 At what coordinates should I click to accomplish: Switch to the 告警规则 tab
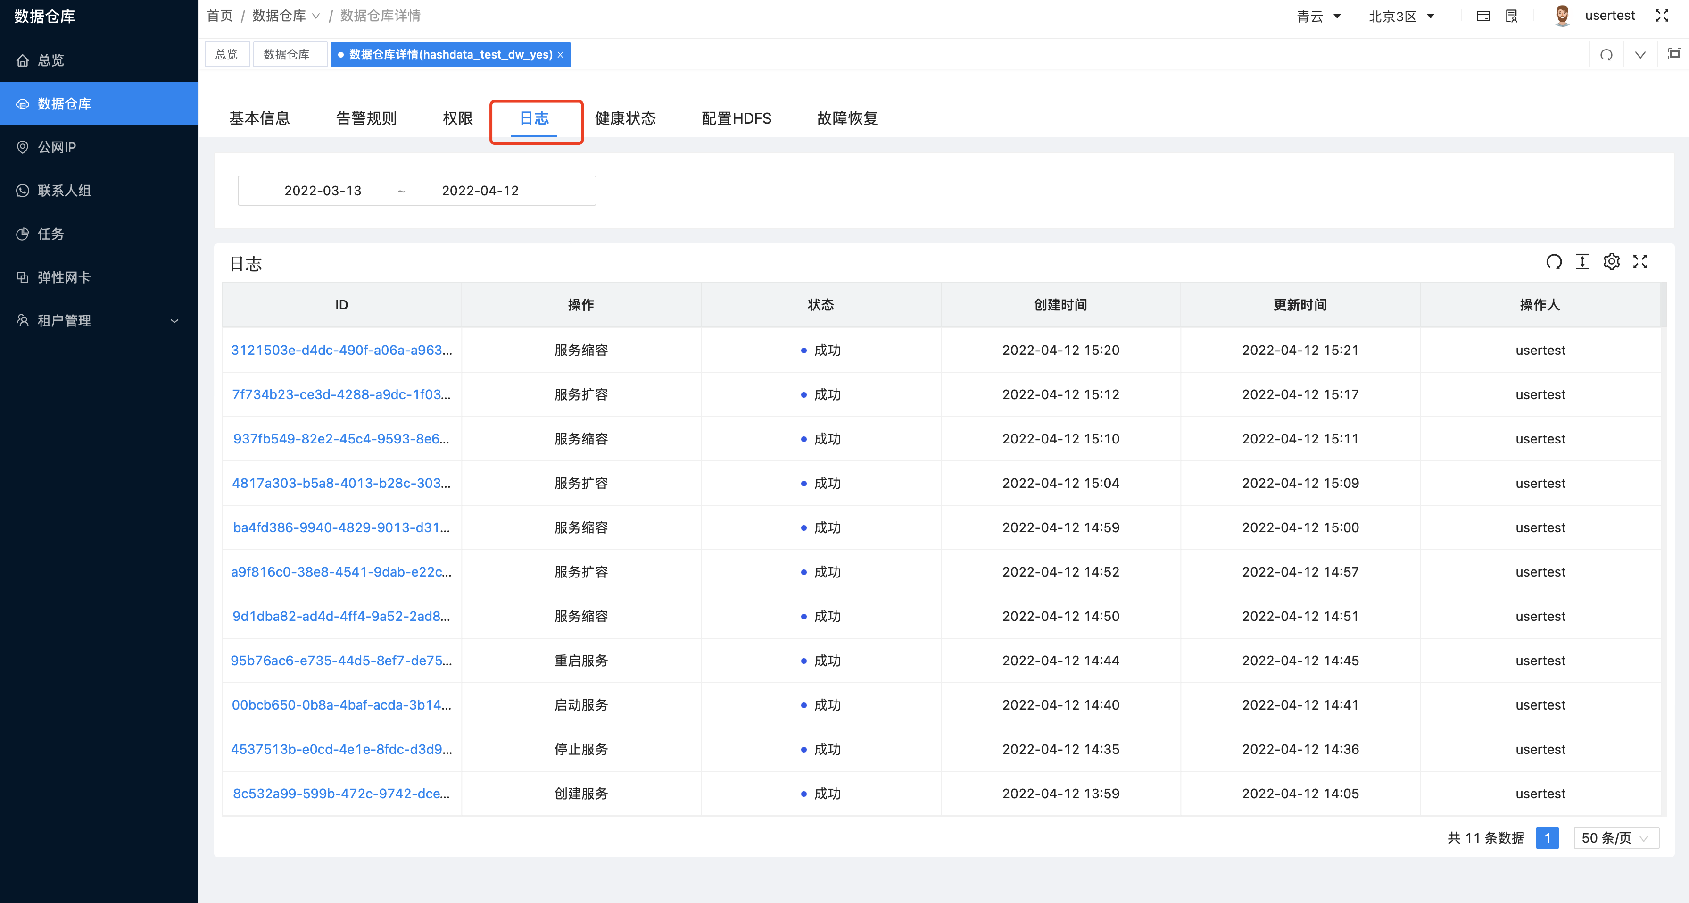[366, 118]
